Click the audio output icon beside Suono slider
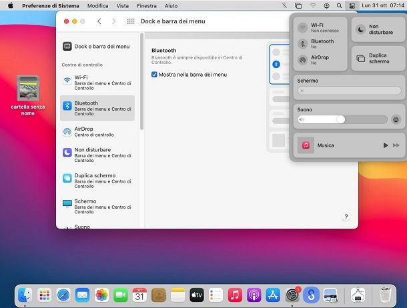407x308 pixels. pos(396,119)
